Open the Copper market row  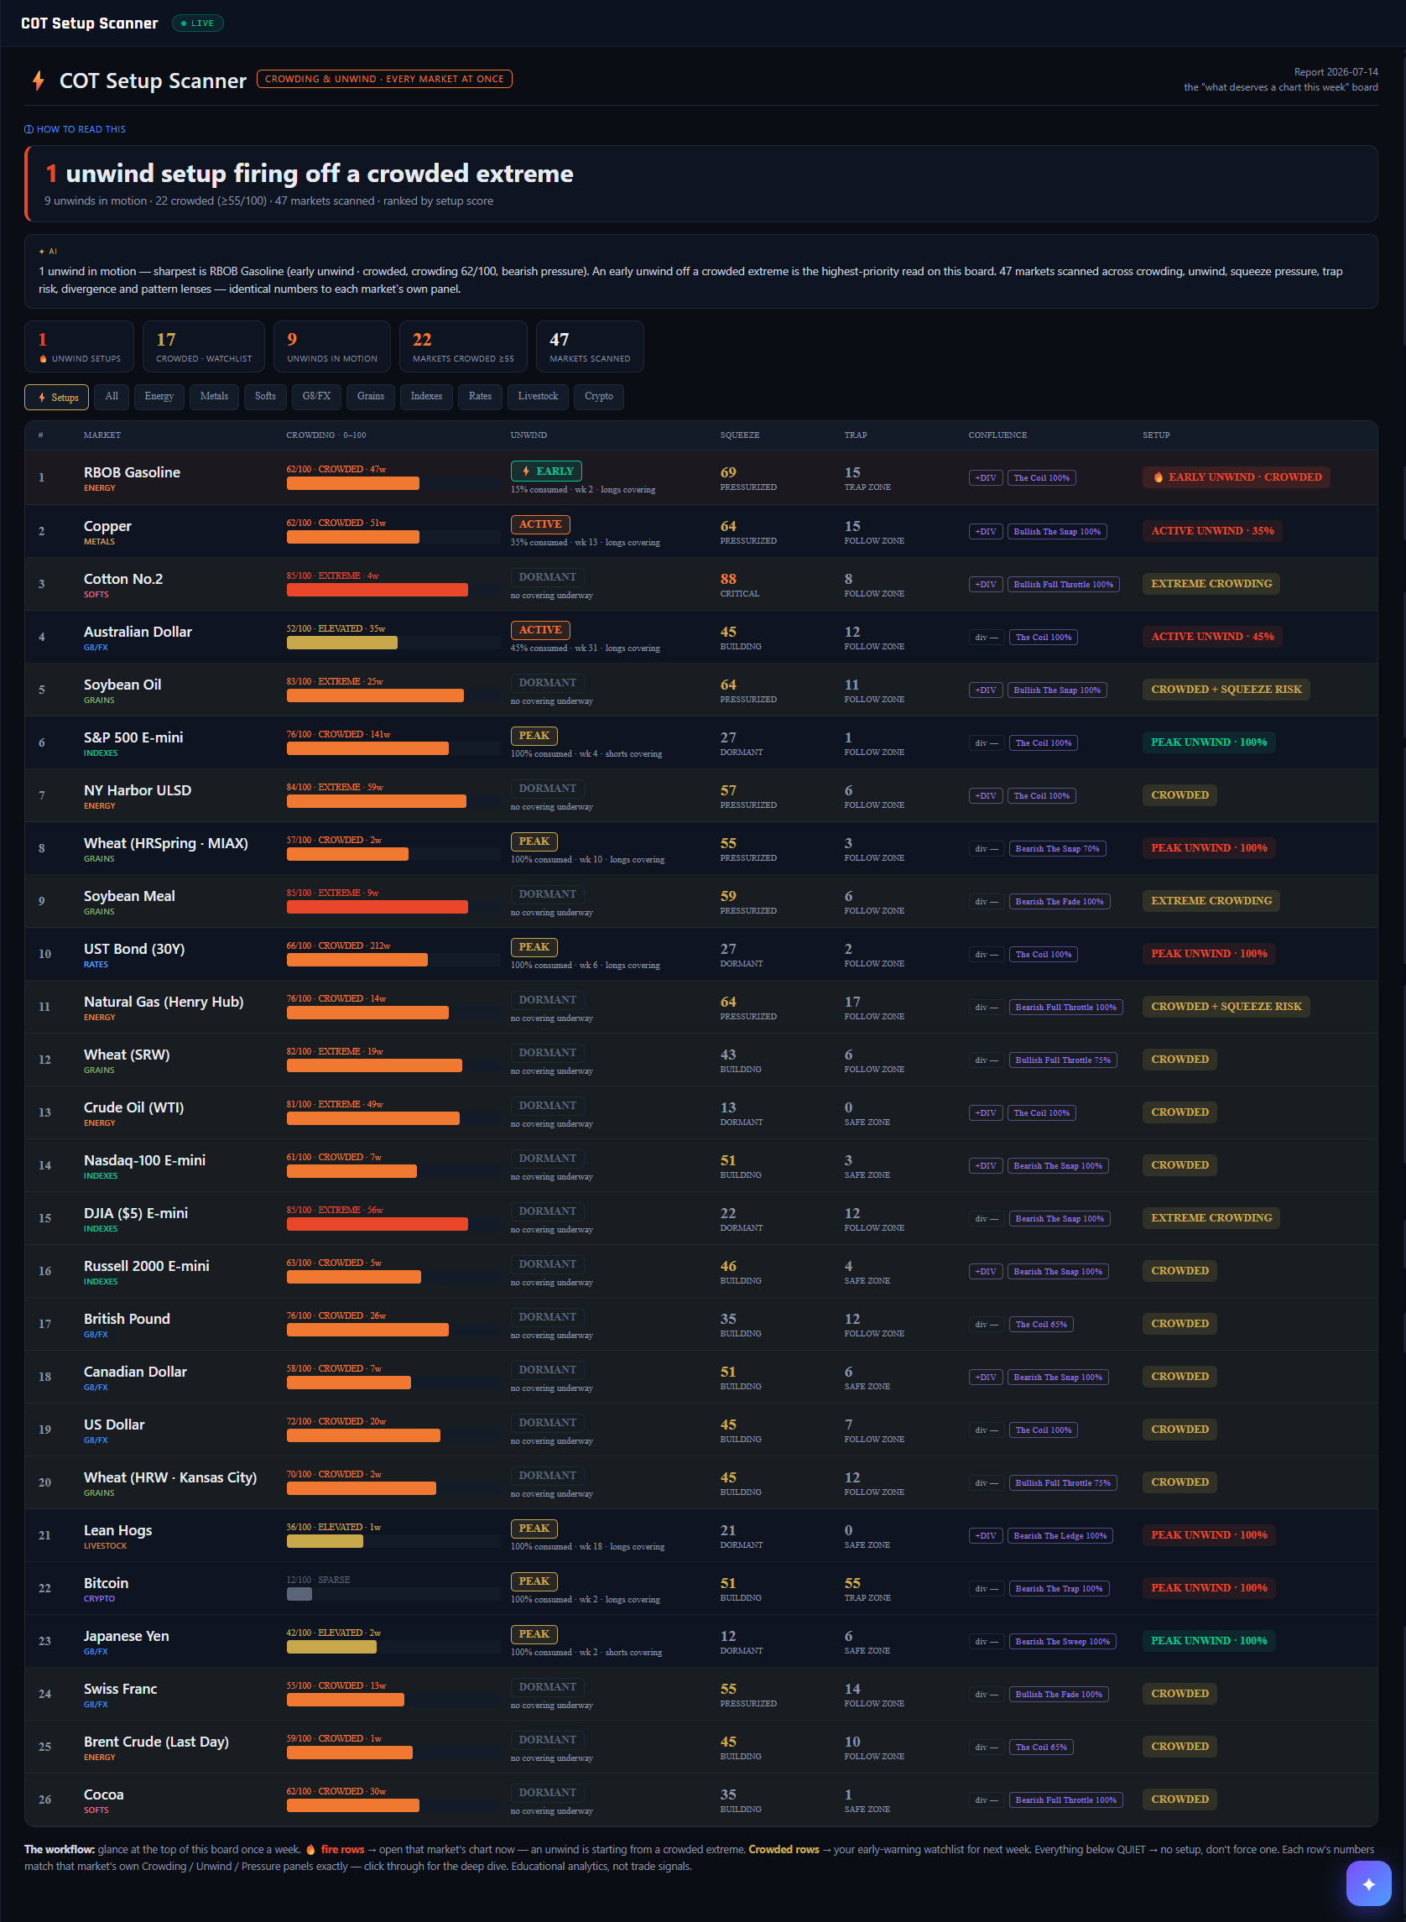(x=701, y=531)
